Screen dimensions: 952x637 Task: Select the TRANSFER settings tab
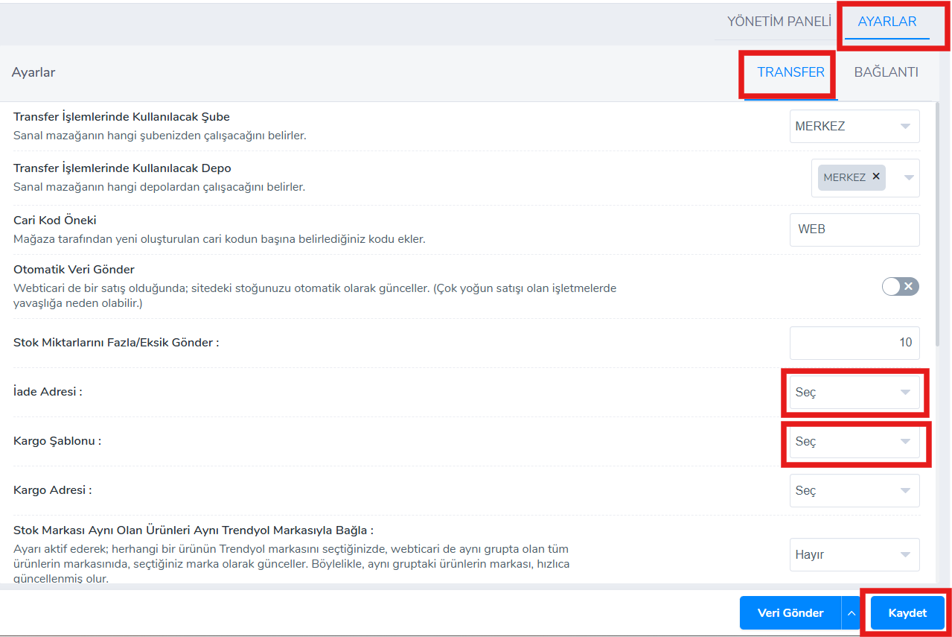[790, 72]
